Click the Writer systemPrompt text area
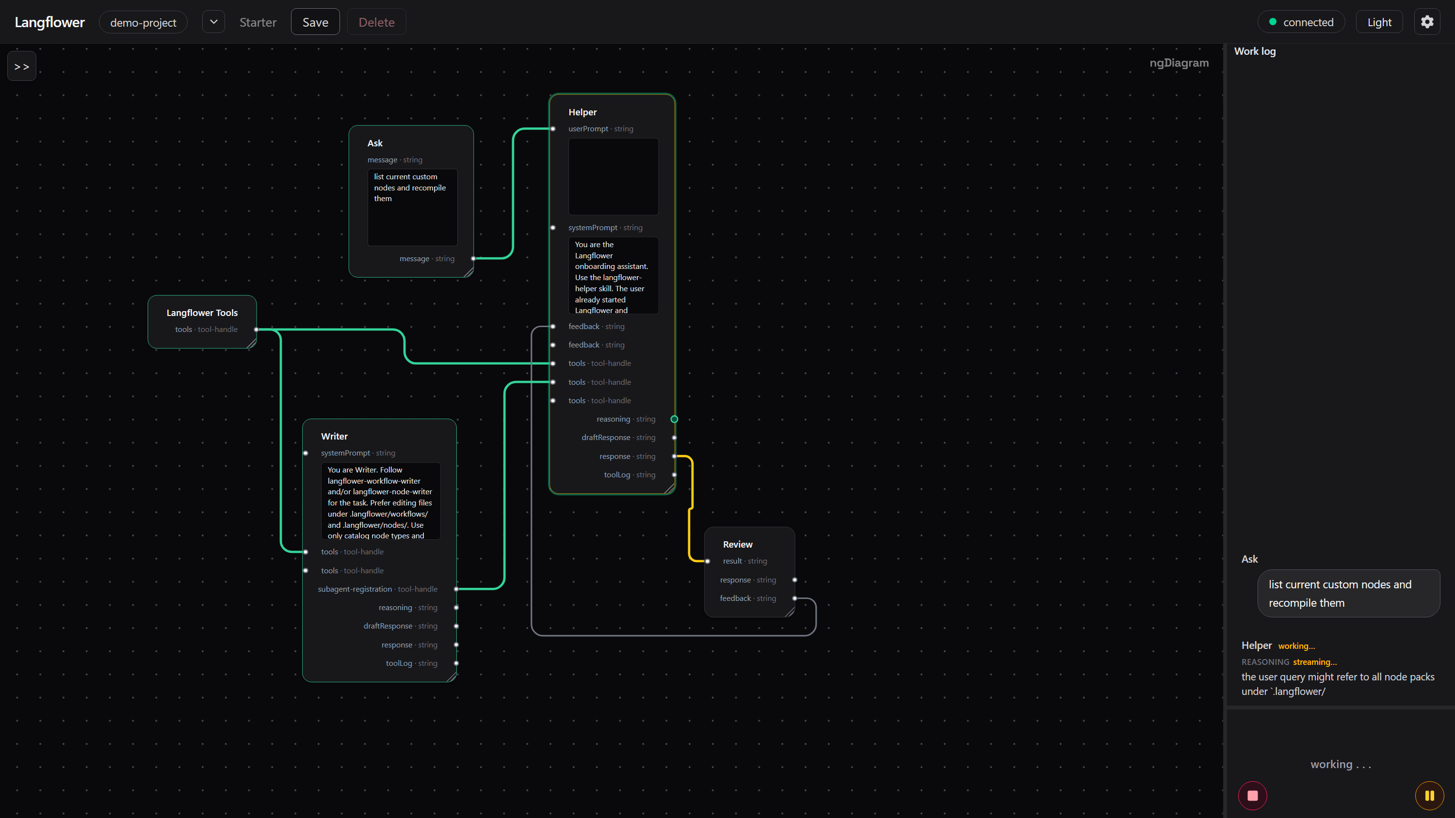 [381, 501]
